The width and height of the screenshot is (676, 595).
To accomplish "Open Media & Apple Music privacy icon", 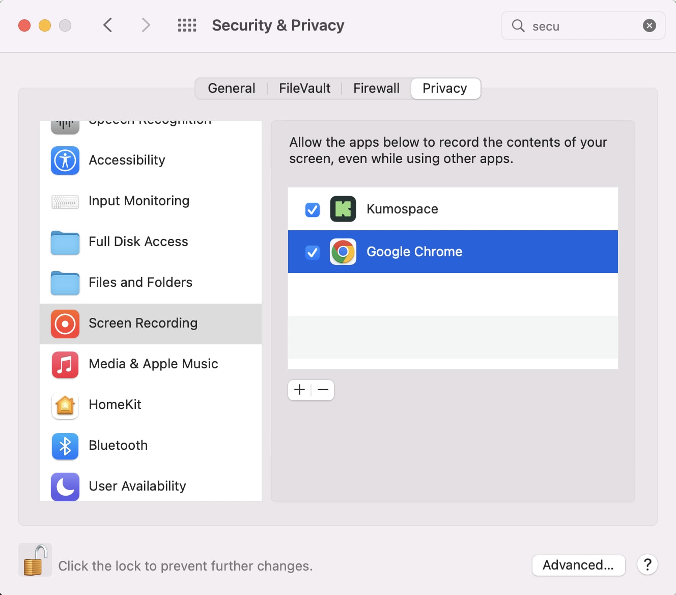I will point(65,365).
